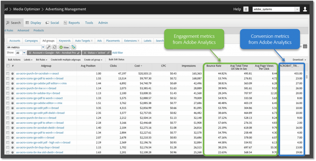Expand the Create ad group dropdown
316x161 pixels.
point(93,60)
